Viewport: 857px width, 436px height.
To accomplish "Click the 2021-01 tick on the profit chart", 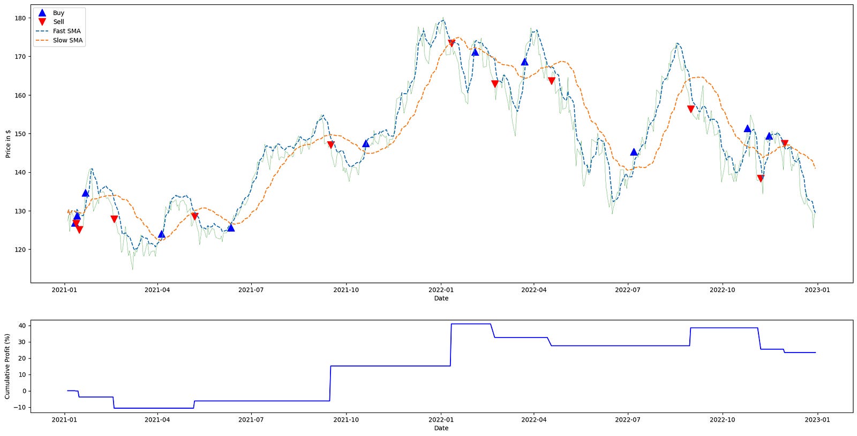I will pos(64,419).
